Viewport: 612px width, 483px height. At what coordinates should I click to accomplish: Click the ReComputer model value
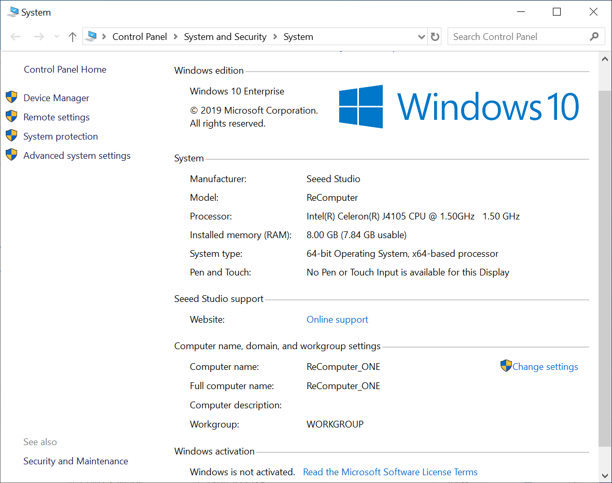coord(332,198)
